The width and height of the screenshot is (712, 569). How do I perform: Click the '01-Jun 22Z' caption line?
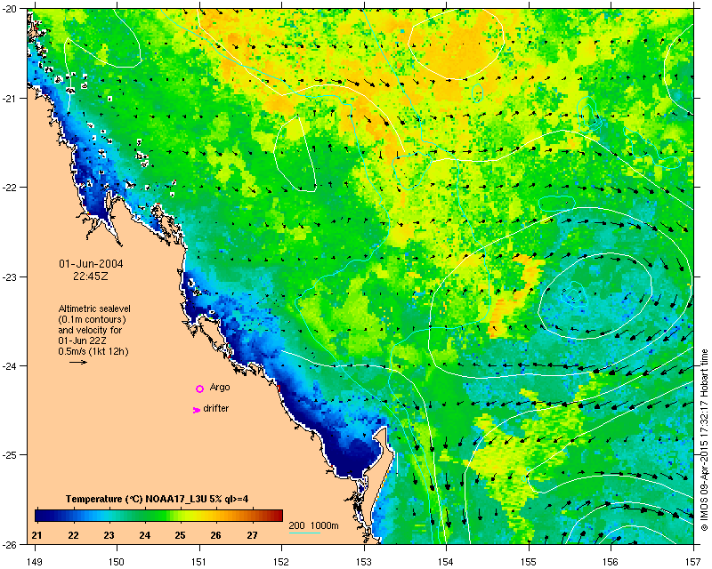pyautogui.click(x=82, y=341)
